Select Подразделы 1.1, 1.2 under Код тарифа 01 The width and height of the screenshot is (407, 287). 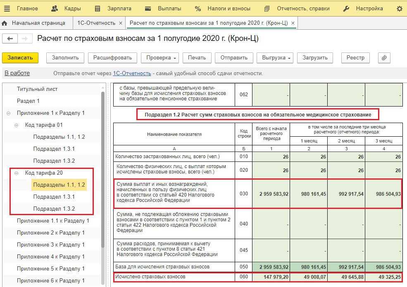pos(59,137)
